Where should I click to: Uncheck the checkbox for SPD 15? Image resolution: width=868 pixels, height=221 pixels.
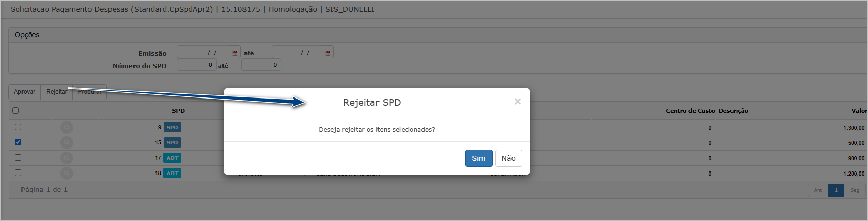point(18,142)
